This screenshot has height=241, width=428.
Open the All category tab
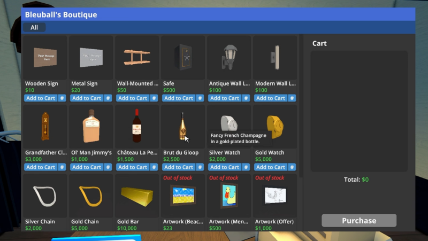coord(34,27)
